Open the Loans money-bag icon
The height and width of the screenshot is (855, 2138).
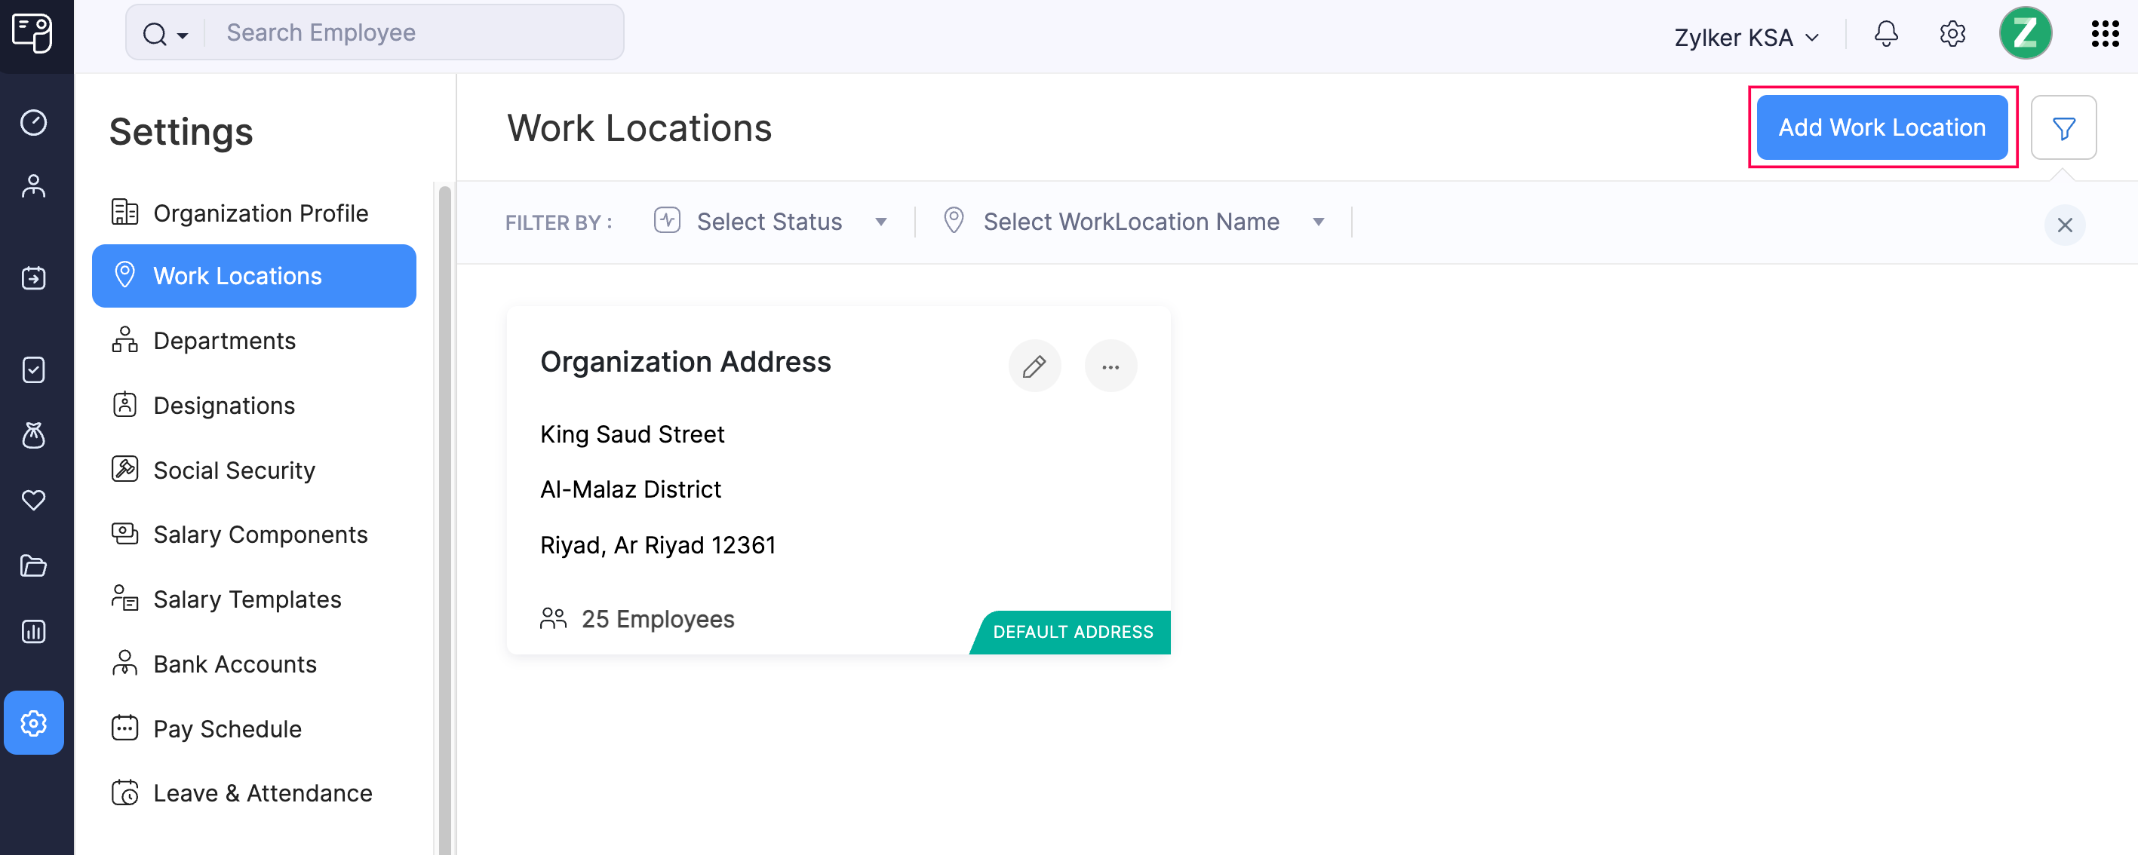click(x=33, y=437)
